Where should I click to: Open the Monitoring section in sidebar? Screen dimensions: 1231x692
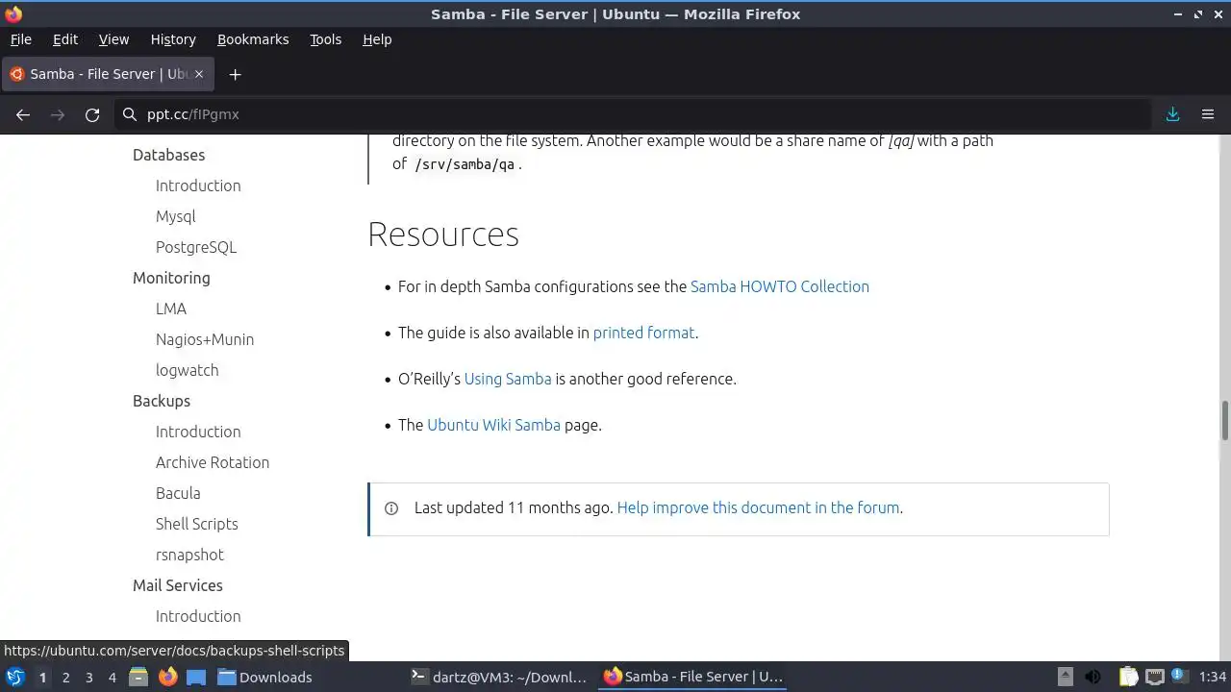[x=171, y=278]
